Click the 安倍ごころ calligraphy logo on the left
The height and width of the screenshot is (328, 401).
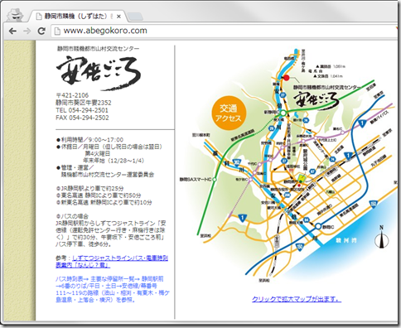pos(99,74)
